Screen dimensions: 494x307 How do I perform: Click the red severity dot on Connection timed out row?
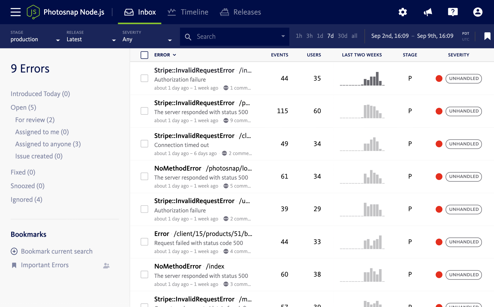tap(439, 144)
